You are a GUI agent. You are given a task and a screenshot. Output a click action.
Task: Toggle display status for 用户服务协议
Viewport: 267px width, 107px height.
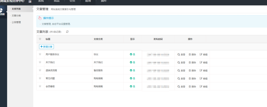132,54
